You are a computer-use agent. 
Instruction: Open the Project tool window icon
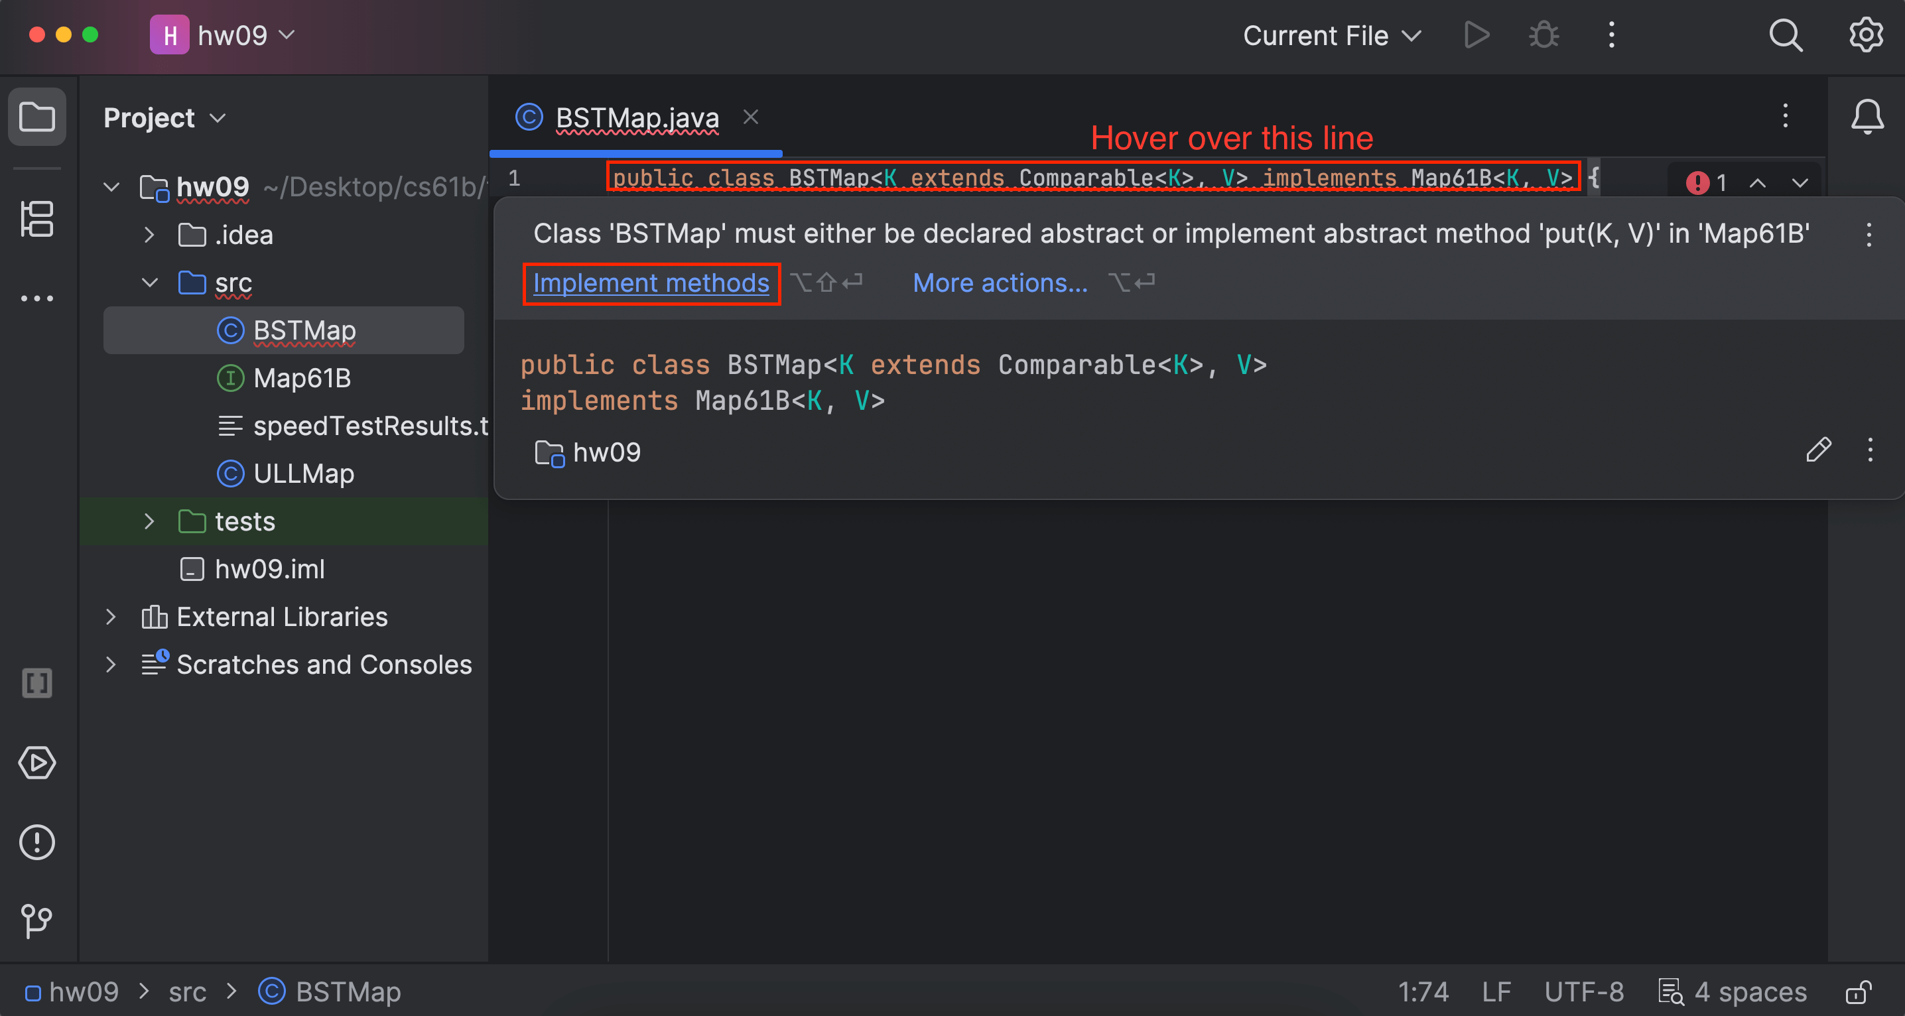pyautogui.click(x=38, y=117)
